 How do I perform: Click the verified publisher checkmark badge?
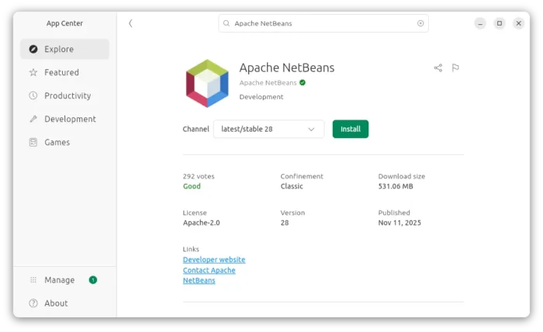coord(303,82)
